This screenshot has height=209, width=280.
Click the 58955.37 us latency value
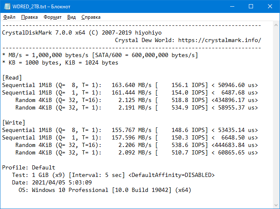(236, 108)
